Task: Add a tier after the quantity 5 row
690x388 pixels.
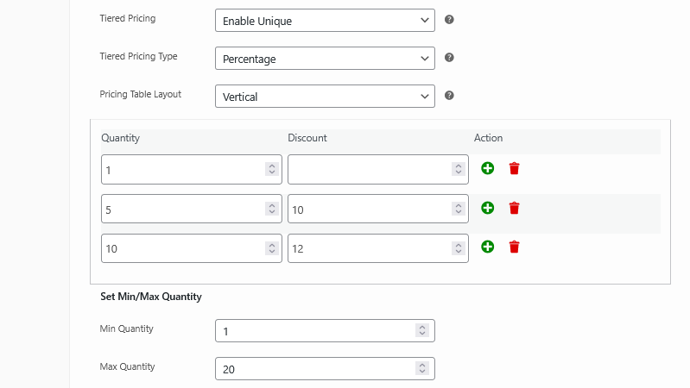Action: 488,208
